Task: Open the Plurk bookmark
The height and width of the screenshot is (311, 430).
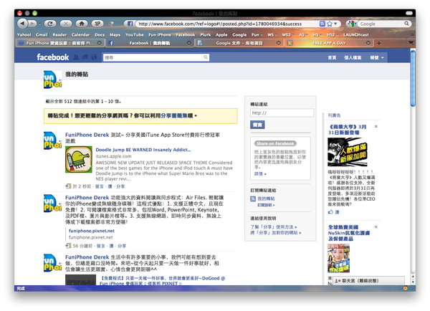Action: coord(206,35)
